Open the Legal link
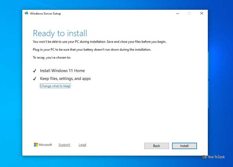Image resolution: width=233 pixels, height=167 pixels. point(82,145)
